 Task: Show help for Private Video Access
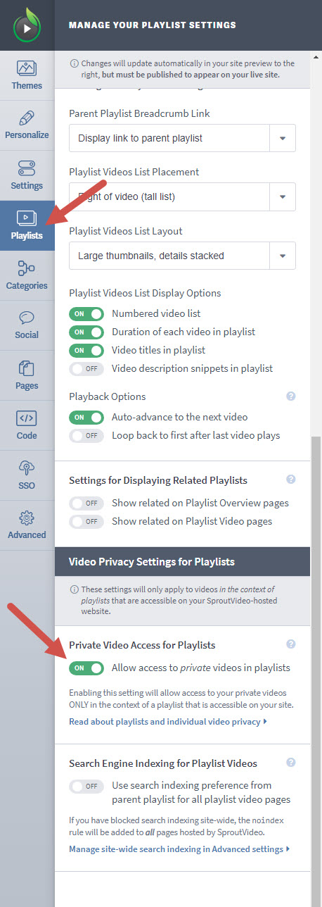[291, 644]
